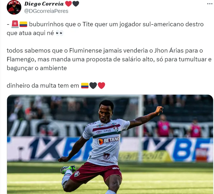214x194 pixels.
Task: Click the Colombia flag emoji in the first line
Action: coord(23,24)
